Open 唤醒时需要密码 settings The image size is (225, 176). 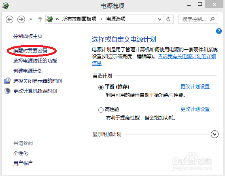point(30,50)
